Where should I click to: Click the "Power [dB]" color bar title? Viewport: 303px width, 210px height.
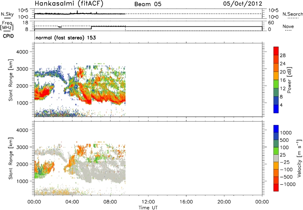pyautogui.click(x=289, y=80)
